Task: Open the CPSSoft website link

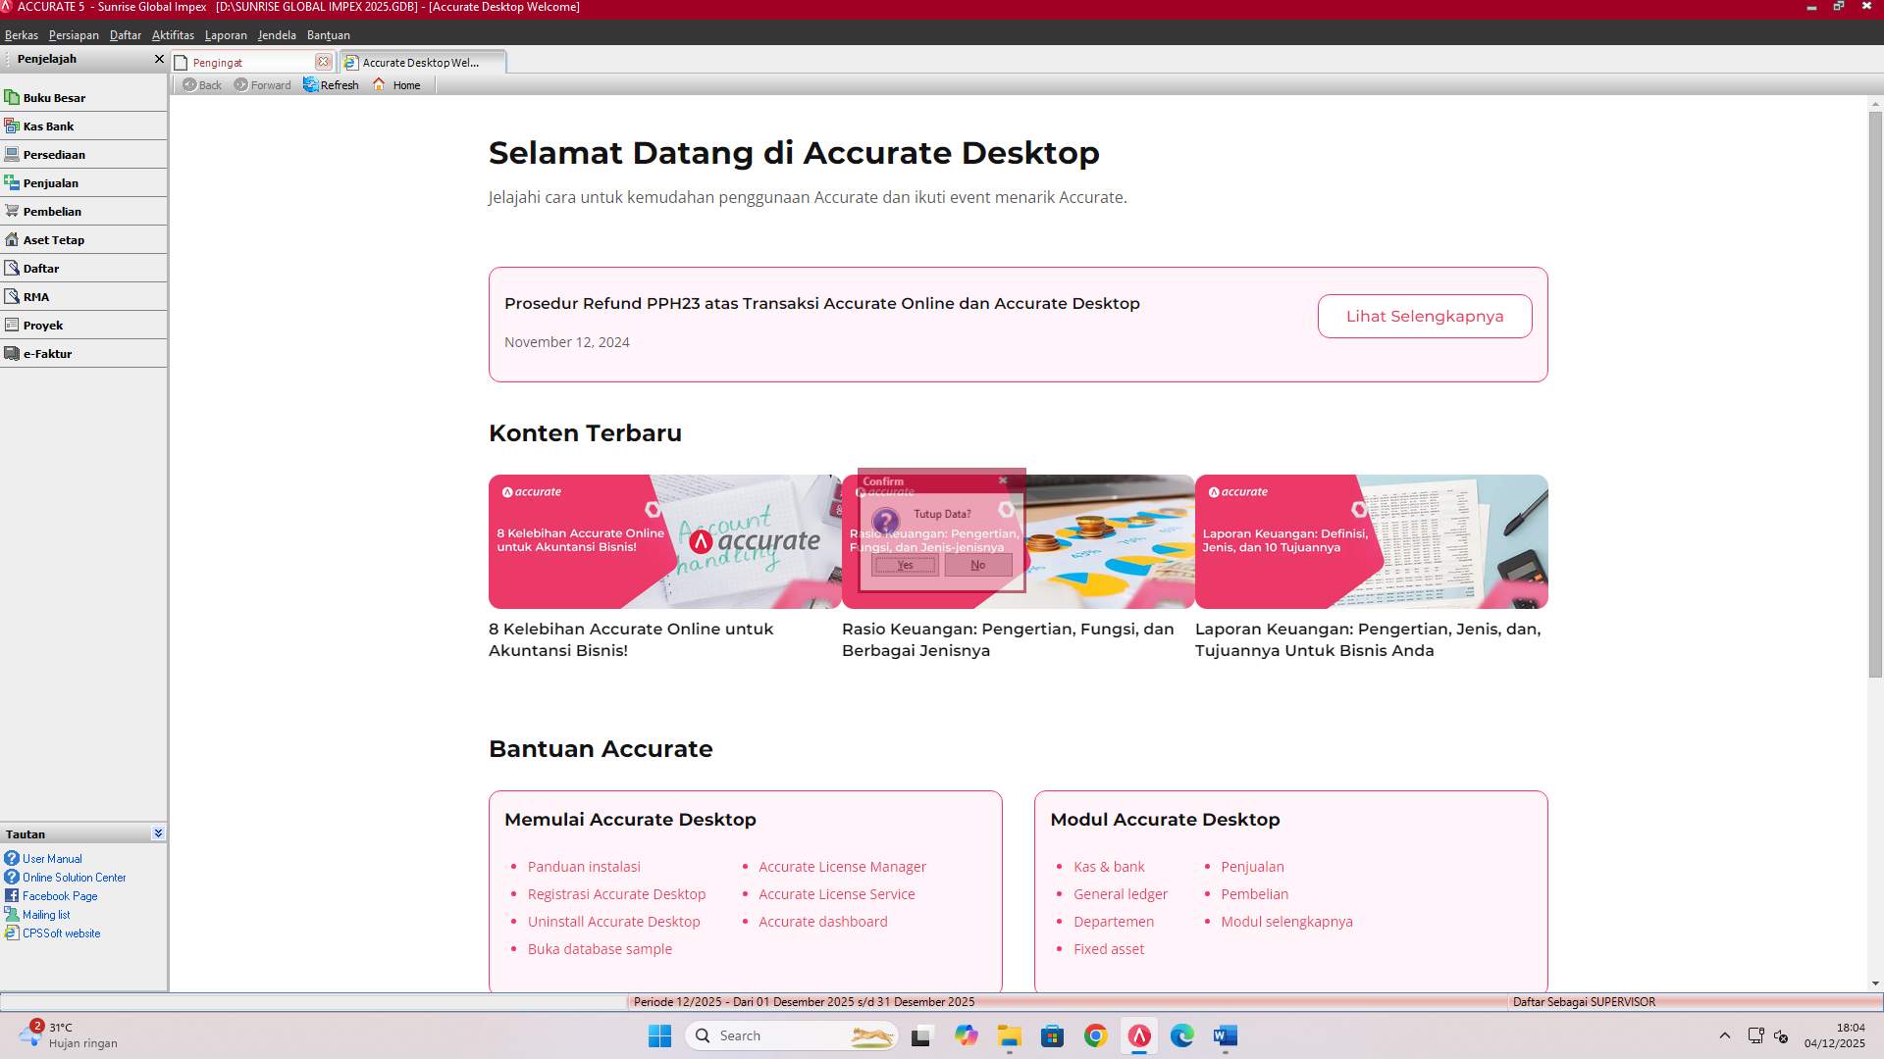Action: (61, 933)
